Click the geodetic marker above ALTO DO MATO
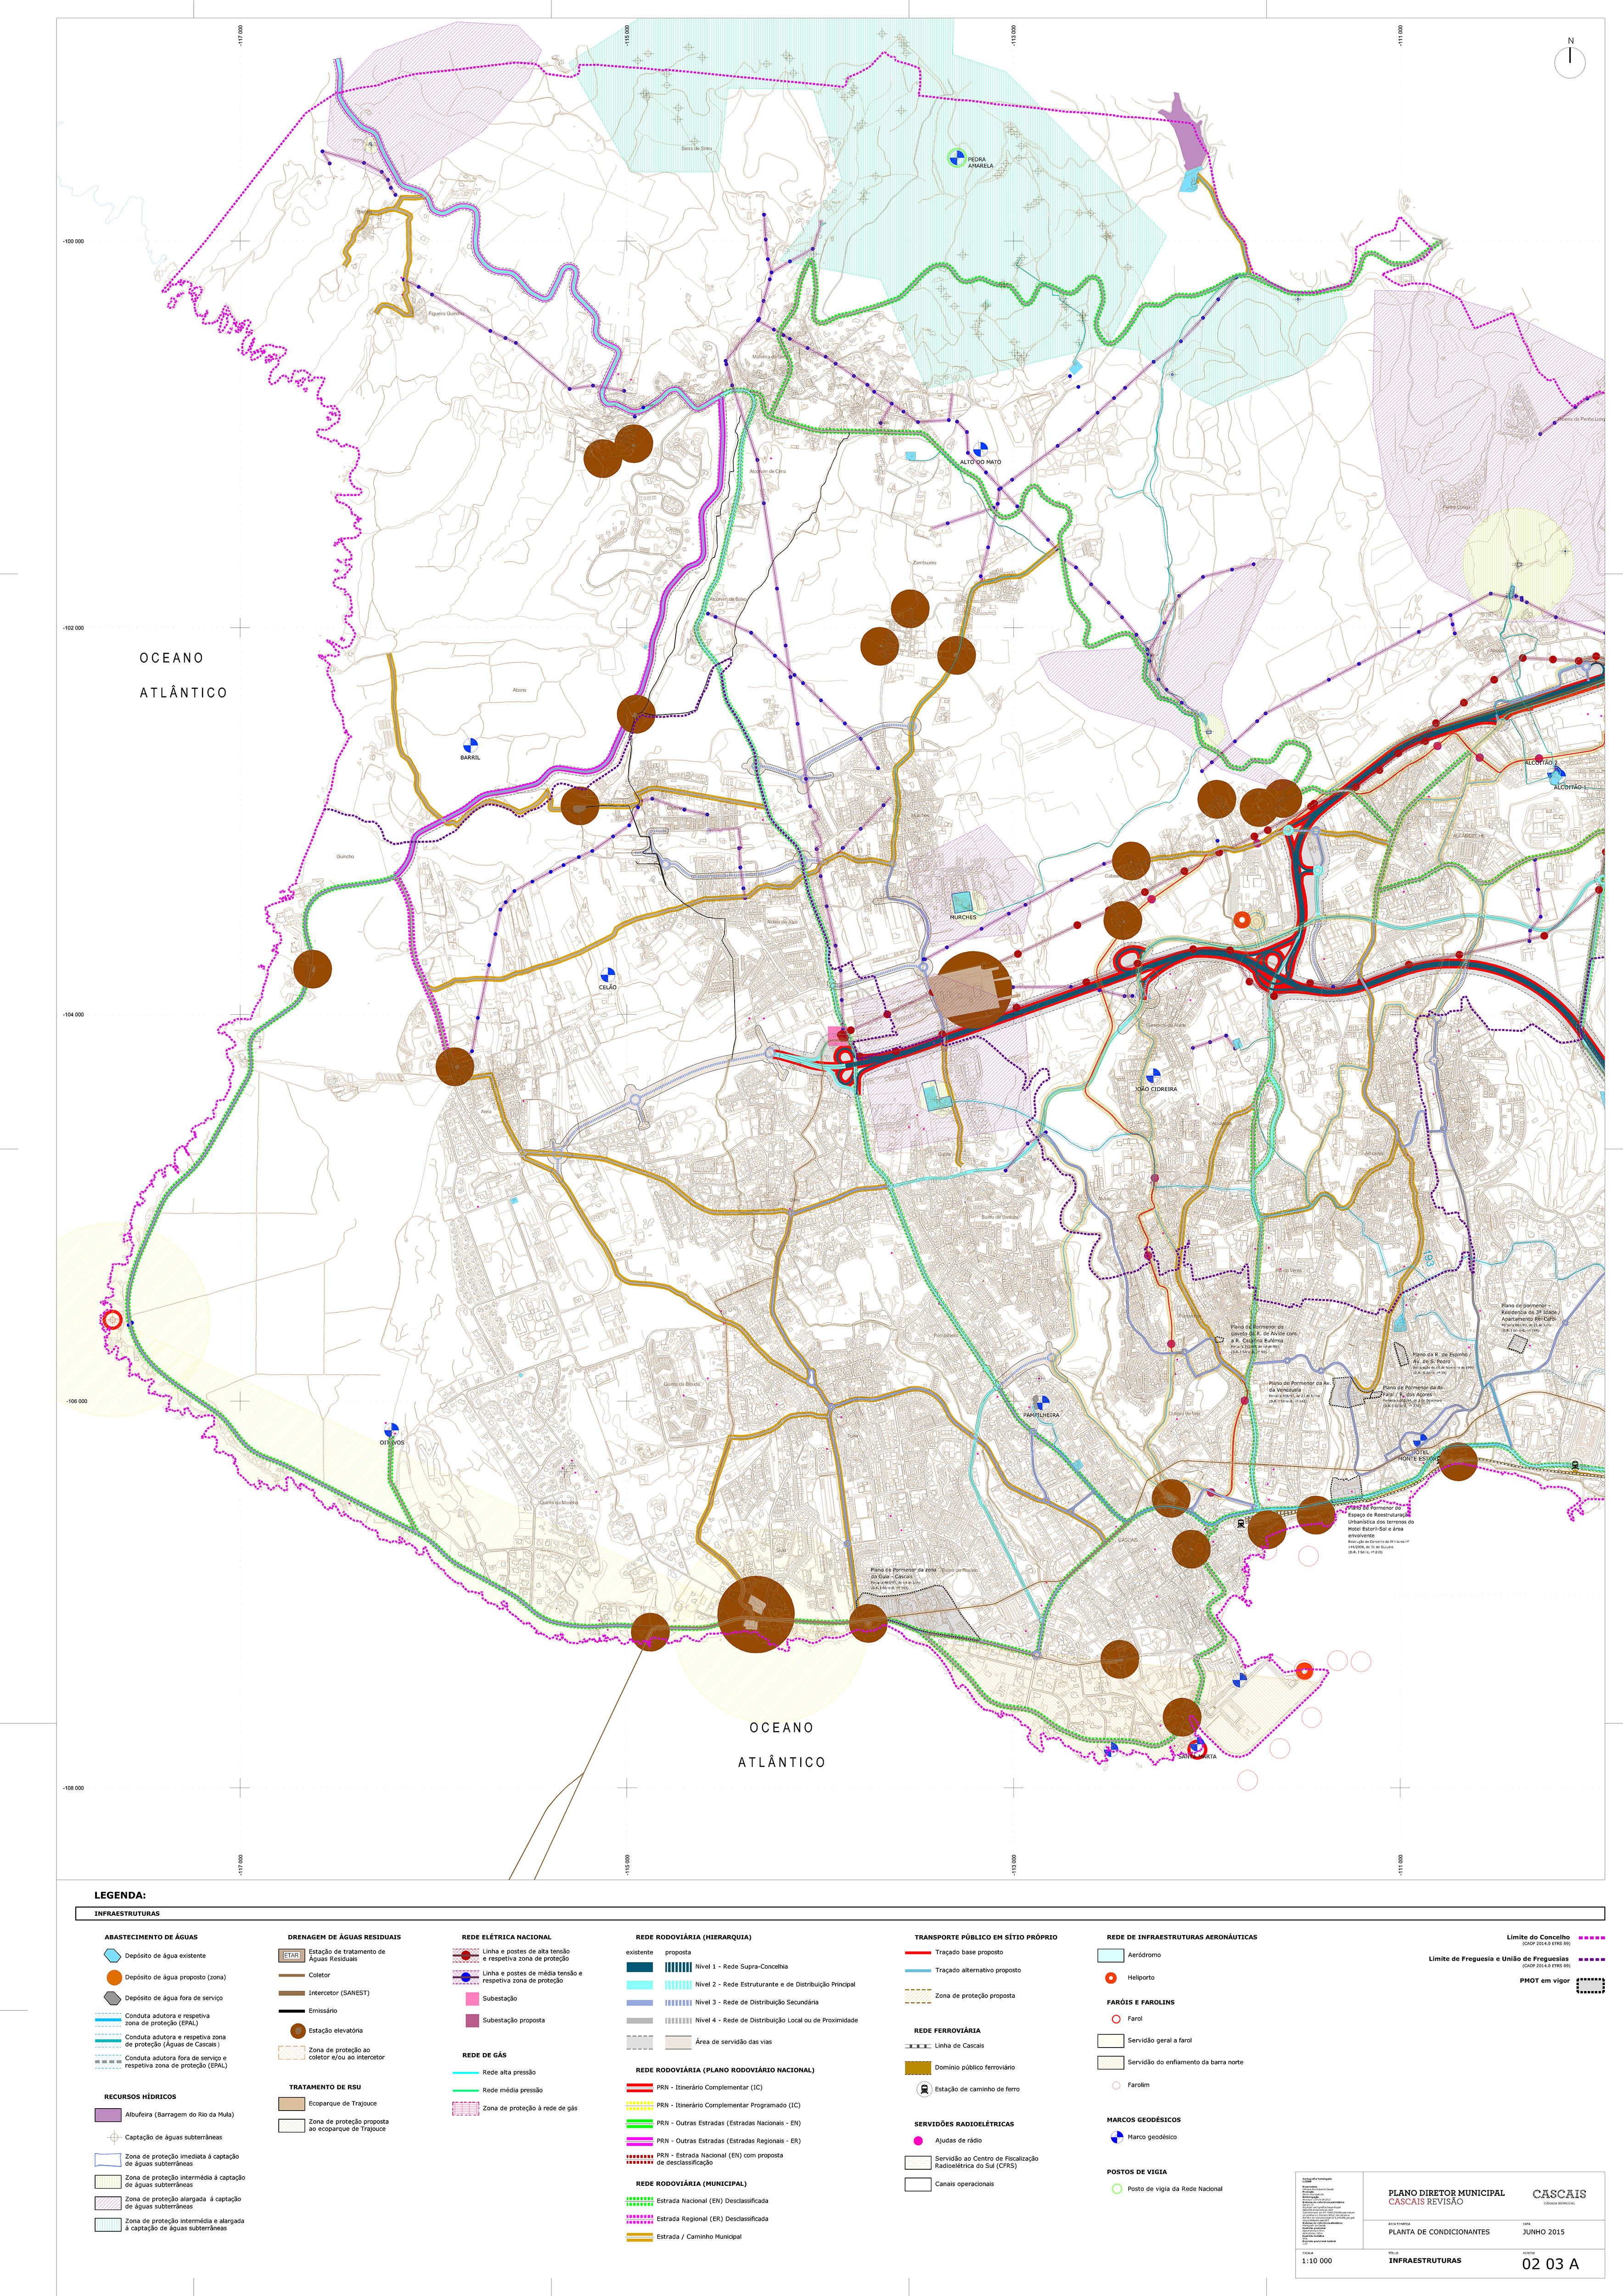 coord(981,450)
